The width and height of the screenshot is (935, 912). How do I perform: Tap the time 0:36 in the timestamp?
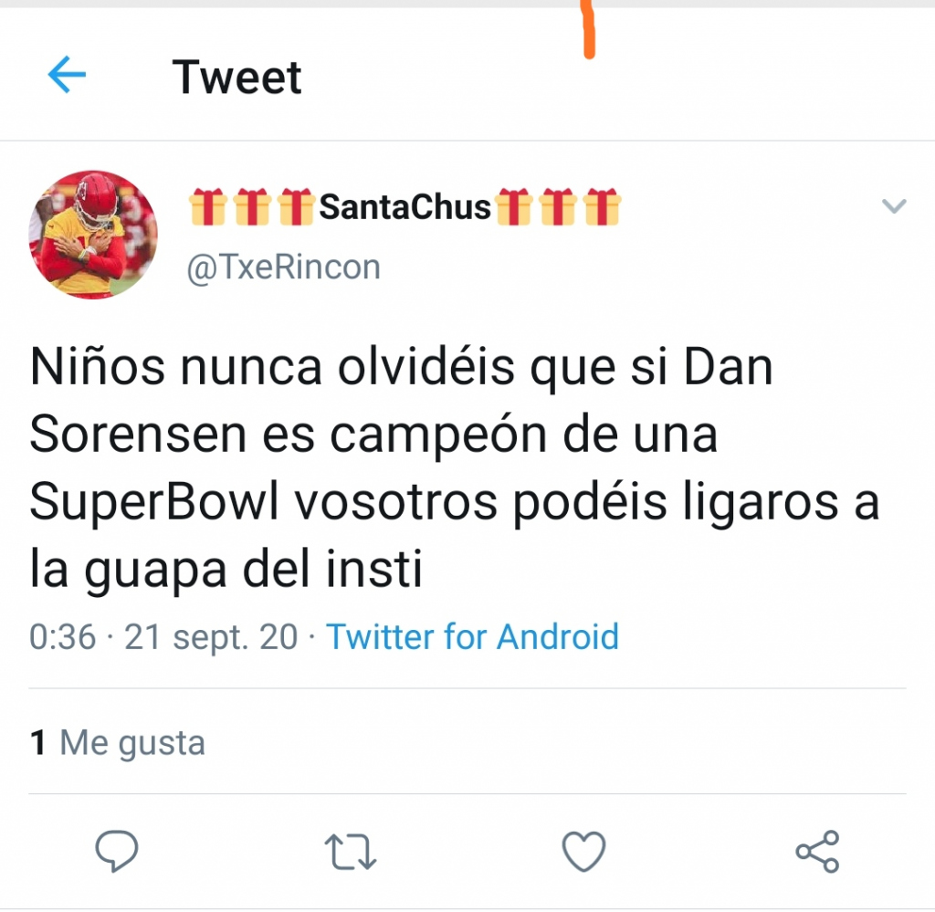tap(63, 636)
